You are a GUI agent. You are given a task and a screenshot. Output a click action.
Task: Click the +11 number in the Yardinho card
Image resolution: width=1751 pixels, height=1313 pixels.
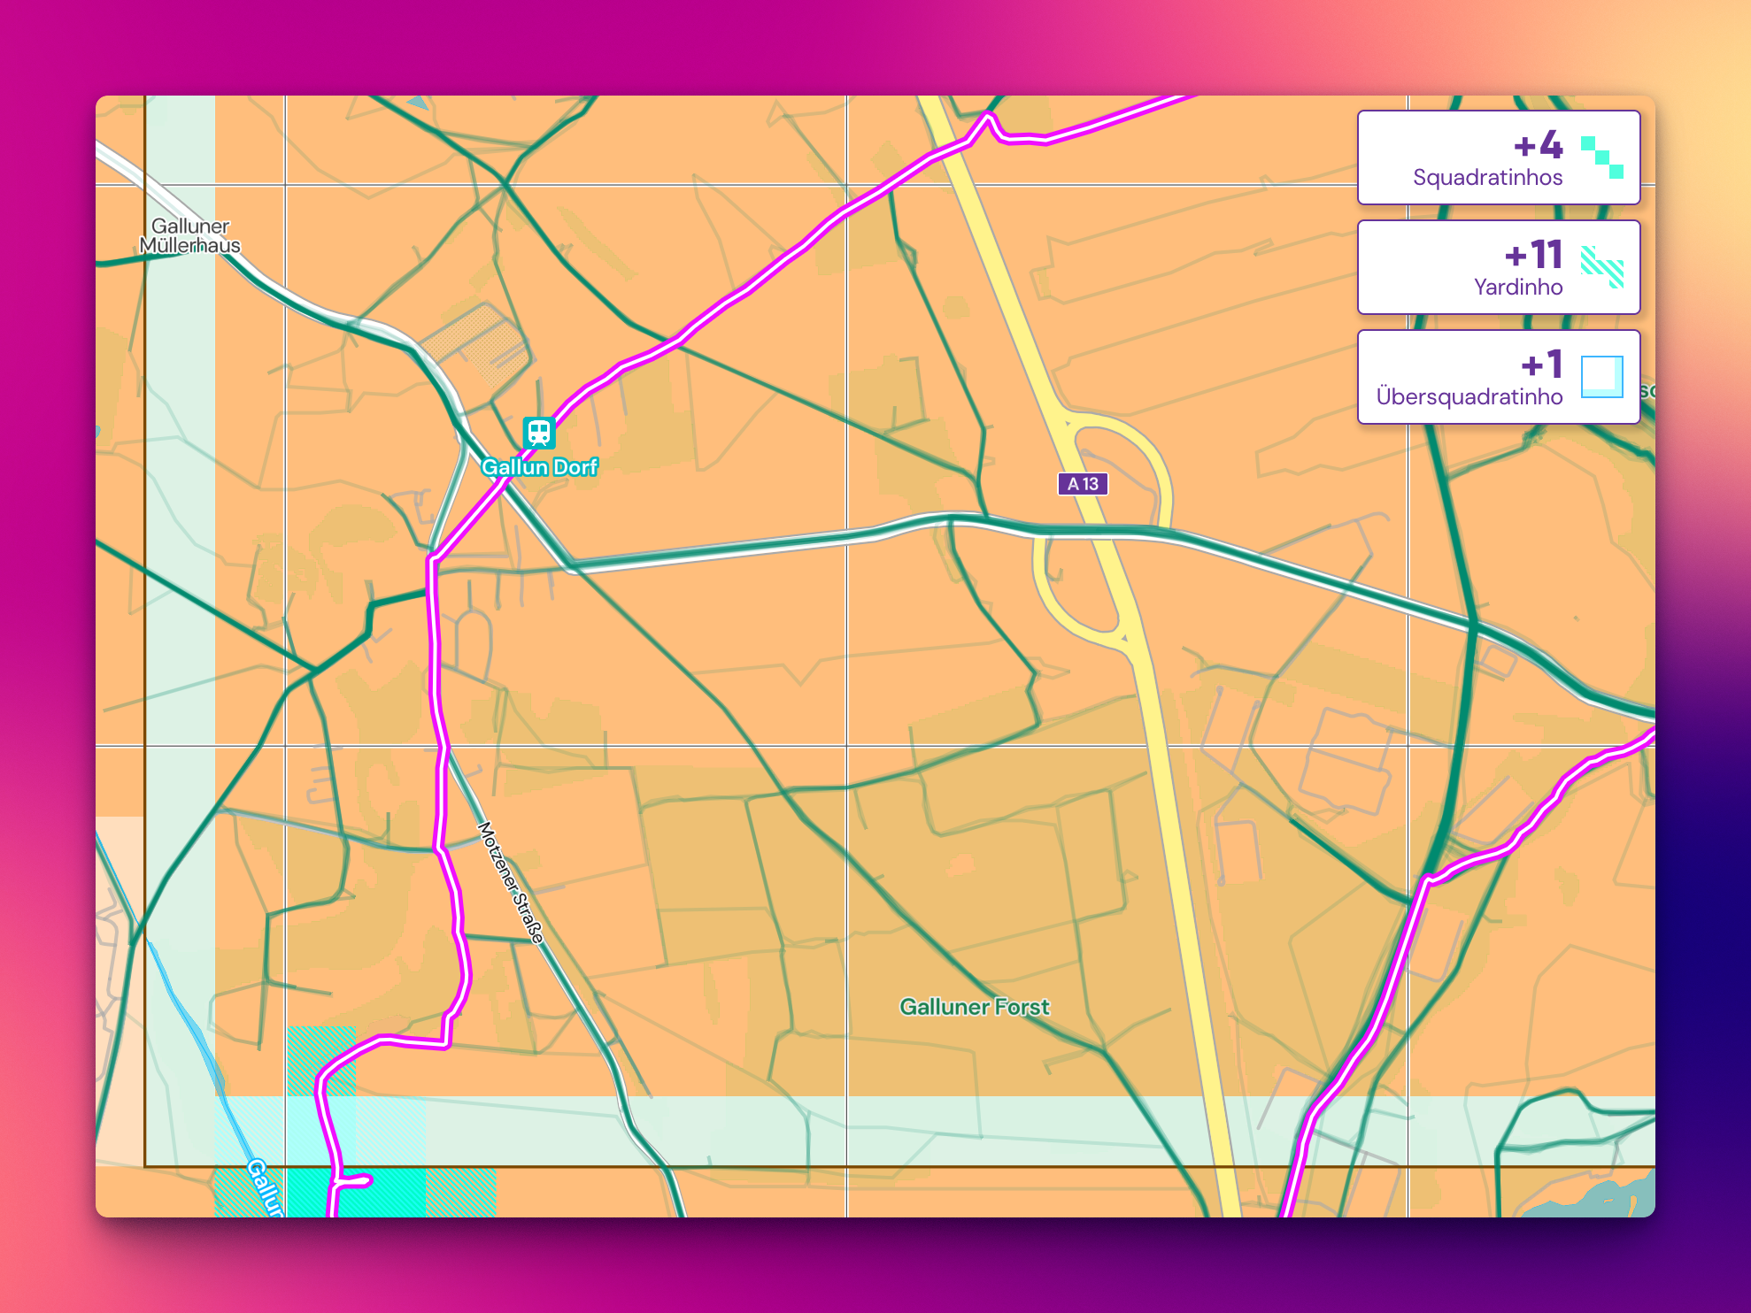tap(1534, 255)
